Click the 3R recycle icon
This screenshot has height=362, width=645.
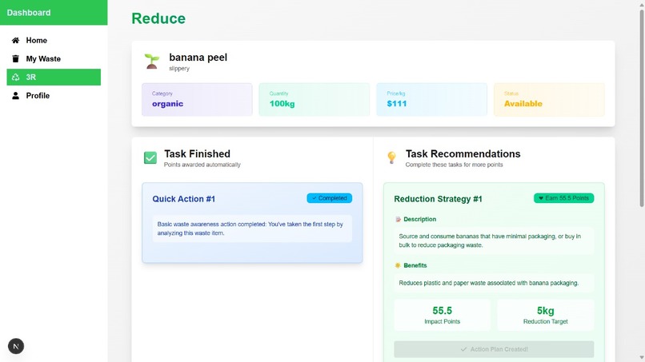point(16,77)
